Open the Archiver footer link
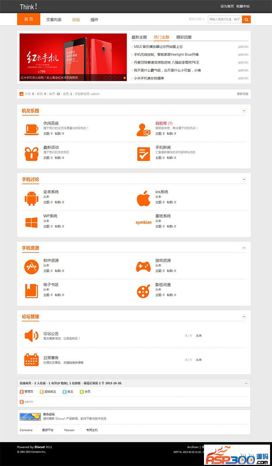Image resolution: width=272 pixels, height=466 pixels. (x=193, y=447)
